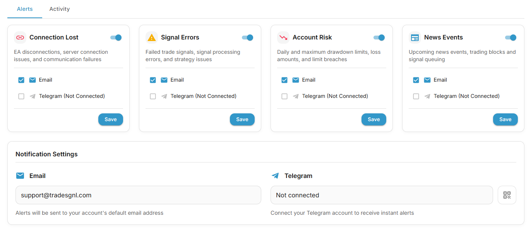Click the Email envelope icon in Notification Settings
The height and width of the screenshot is (231, 531).
click(20, 175)
